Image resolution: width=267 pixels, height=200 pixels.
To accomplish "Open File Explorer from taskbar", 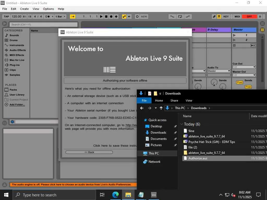I will (128, 195).
